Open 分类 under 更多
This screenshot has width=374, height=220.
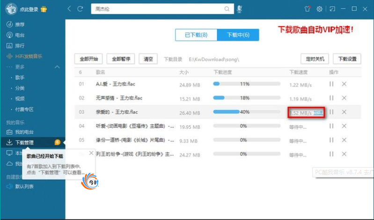pyautogui.click(x=20, y=88)
